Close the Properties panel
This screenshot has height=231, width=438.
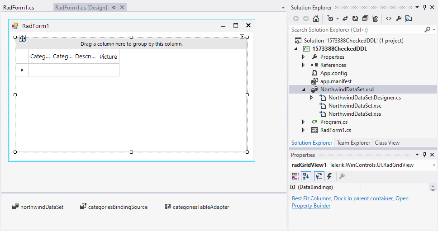432,155
